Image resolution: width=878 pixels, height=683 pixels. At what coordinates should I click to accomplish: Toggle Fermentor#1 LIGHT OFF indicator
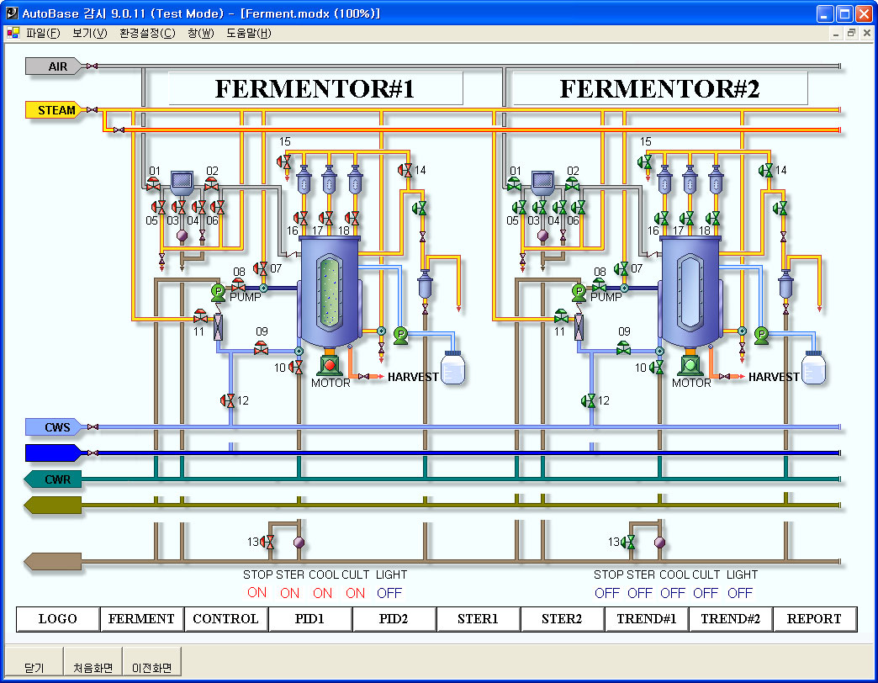(389, 592)
